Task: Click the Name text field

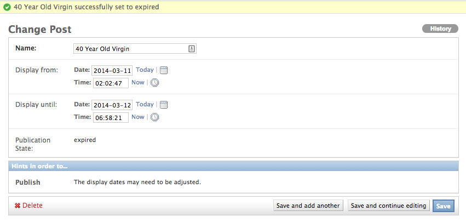Action: 135,49
